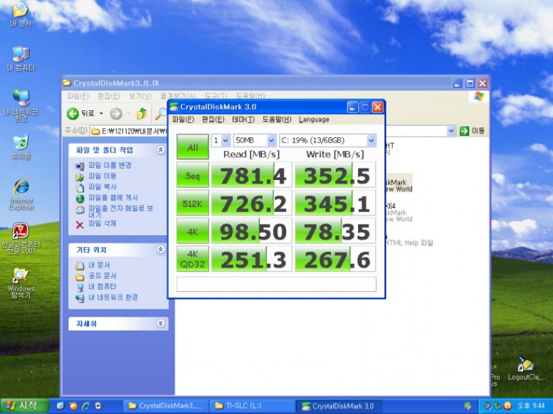553x414 pixels.
Task: Go back with Explorer 뒤로 button
Action: point(81,113)
